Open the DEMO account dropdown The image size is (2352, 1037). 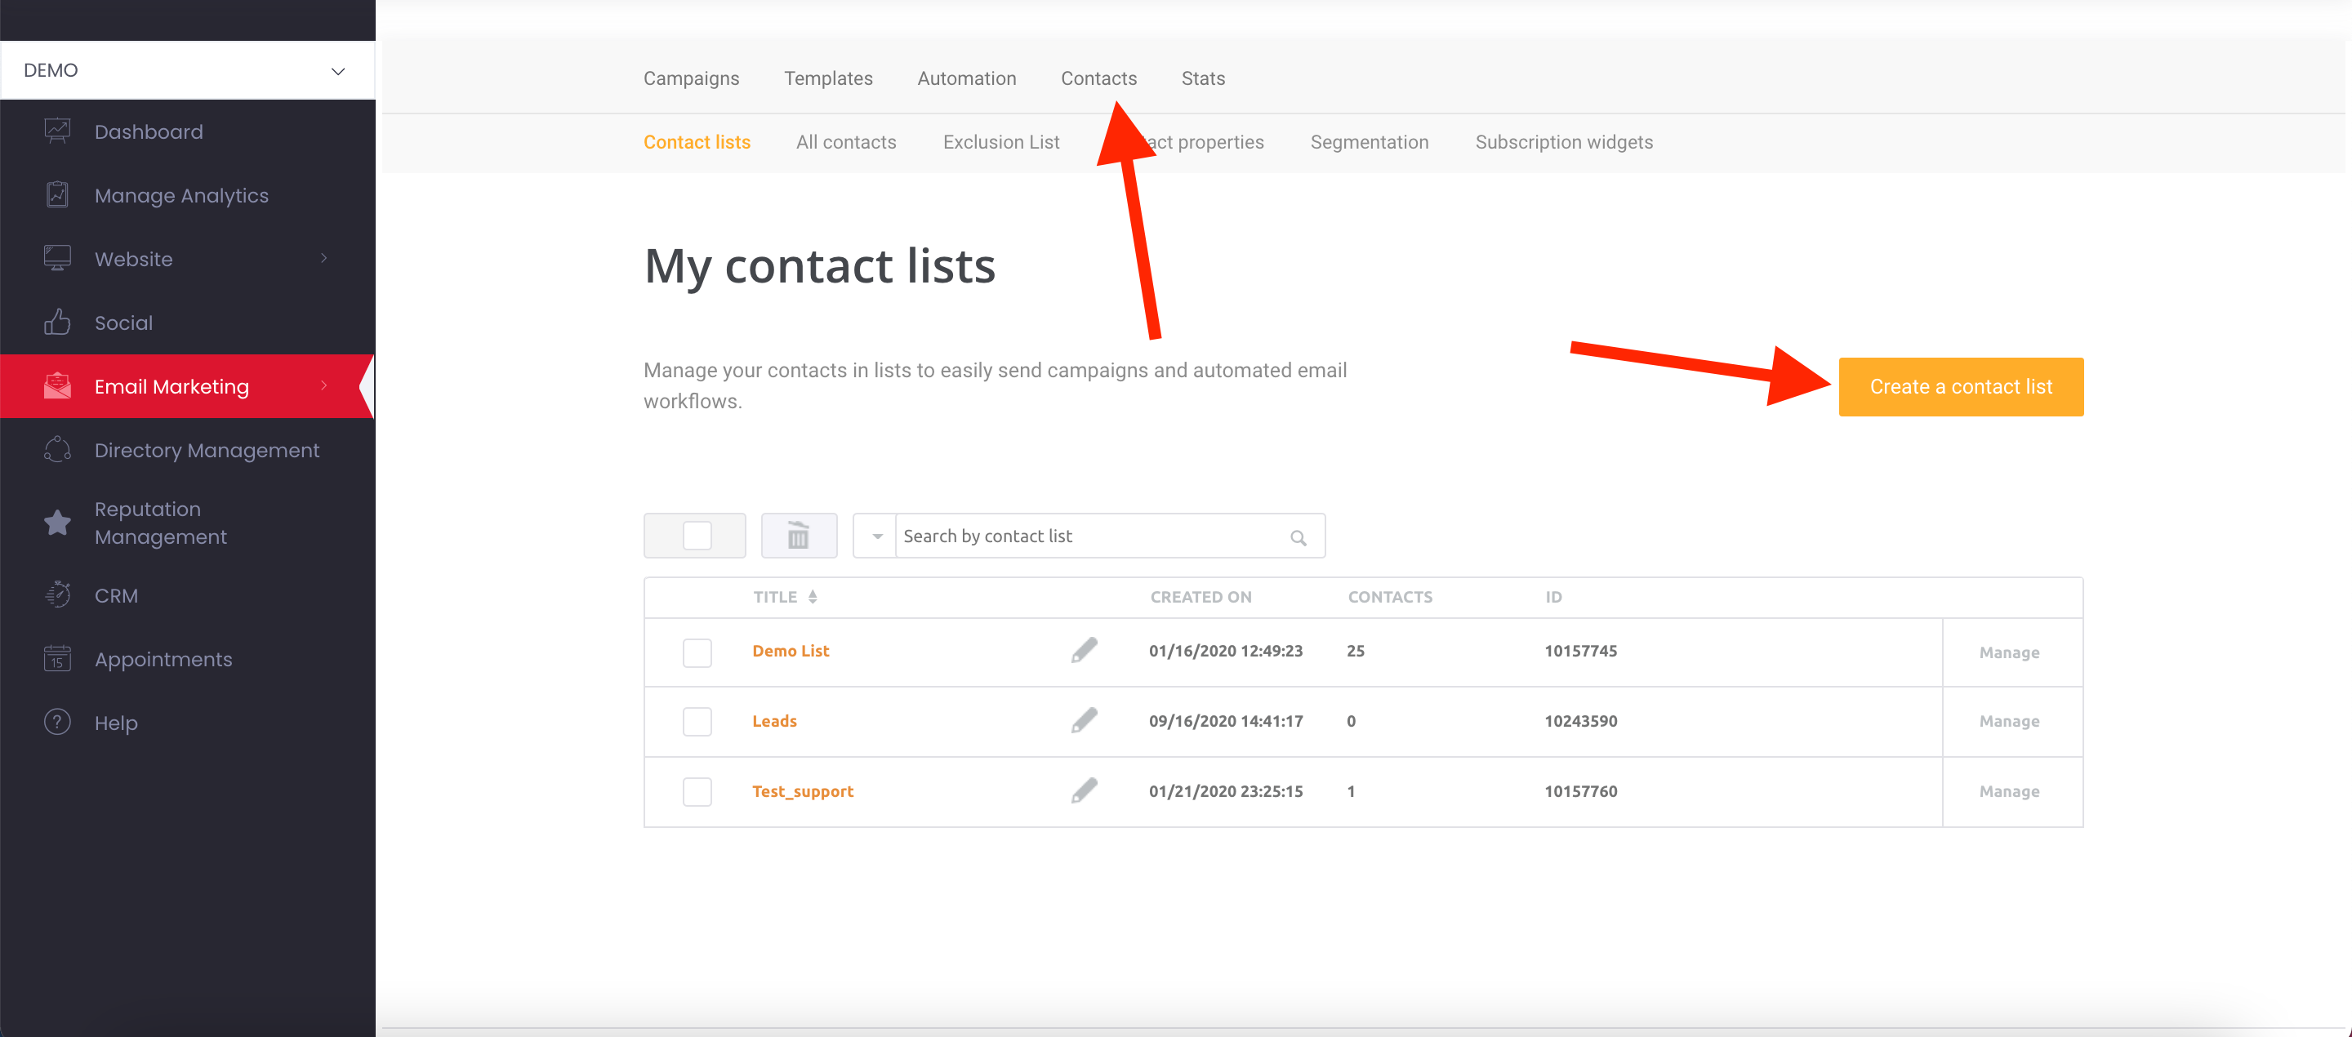pos(187,70)
